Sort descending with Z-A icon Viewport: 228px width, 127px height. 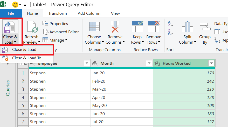[170, 32]
